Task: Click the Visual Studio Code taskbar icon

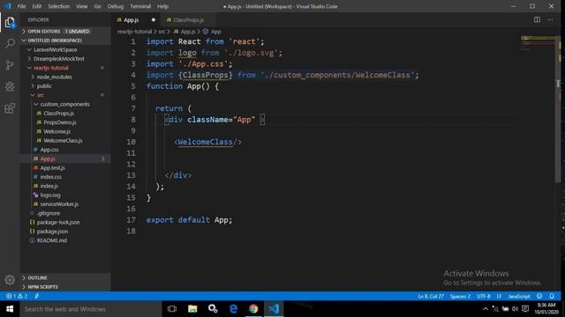Action: 274,309
